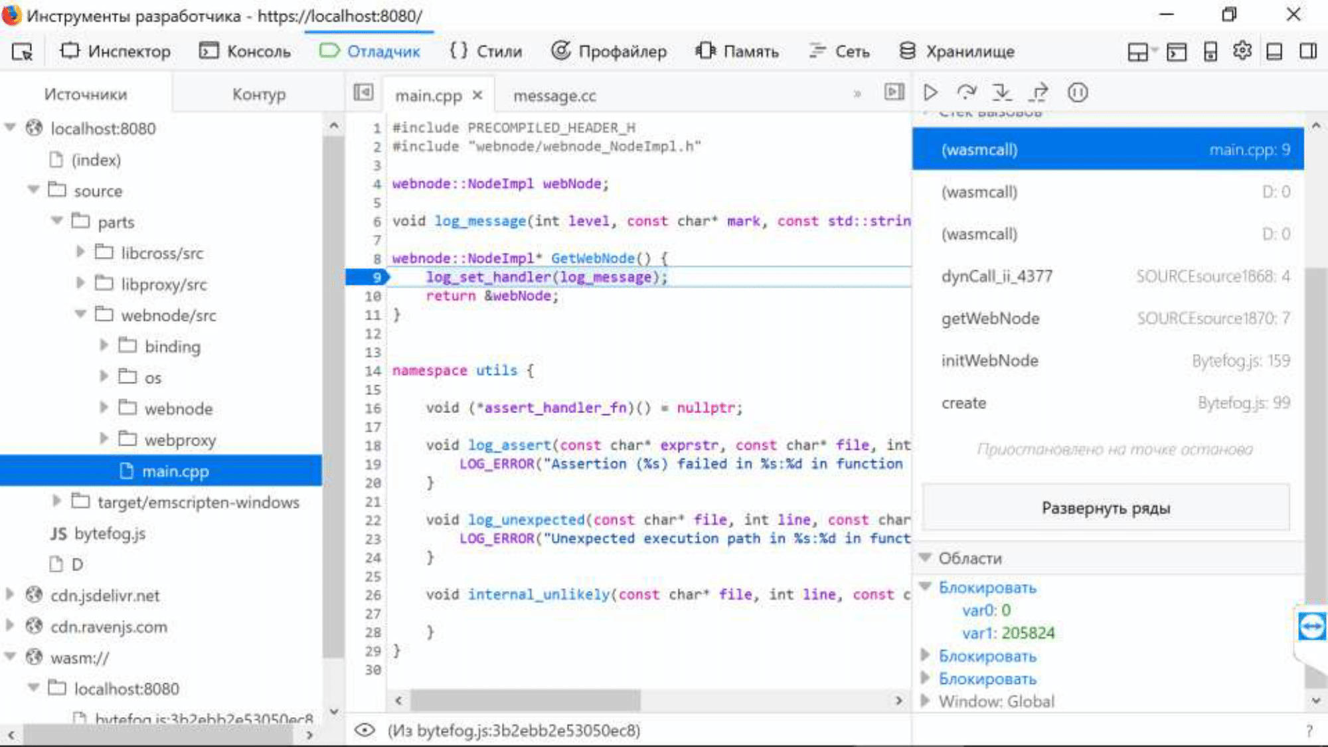Click the Pause debugger icon
Image resolution: width=1328 pixels, height=747 pixels.
coord(1079,91)
